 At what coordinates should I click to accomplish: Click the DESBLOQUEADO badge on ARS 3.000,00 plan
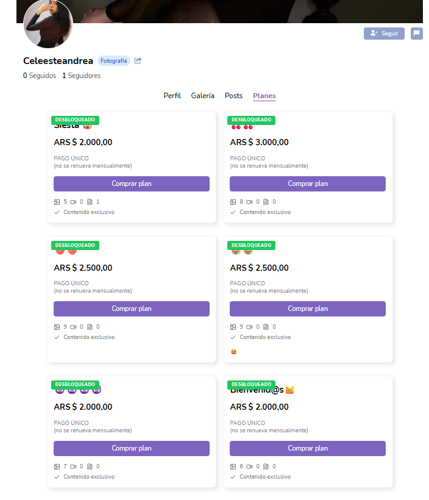[251, 120]
